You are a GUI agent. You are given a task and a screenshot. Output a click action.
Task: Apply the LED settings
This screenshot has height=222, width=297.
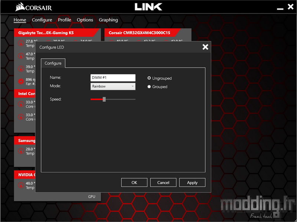192,183
